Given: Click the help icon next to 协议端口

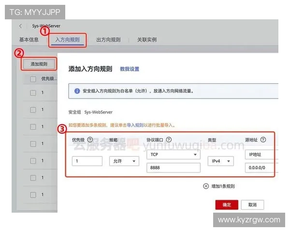Looking at the screenshot, I should (x=169, y=140).
